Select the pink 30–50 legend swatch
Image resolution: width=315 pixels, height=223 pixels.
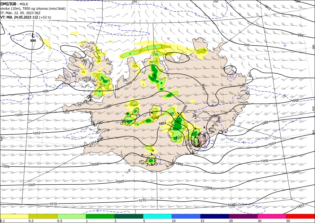point(272,216)
